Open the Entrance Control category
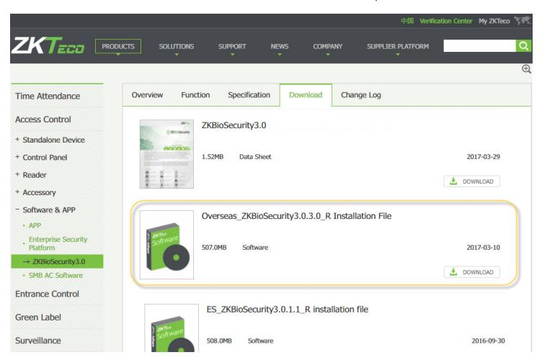The width and height of the screenshot is (542, 360). click(x=47, y=294)
